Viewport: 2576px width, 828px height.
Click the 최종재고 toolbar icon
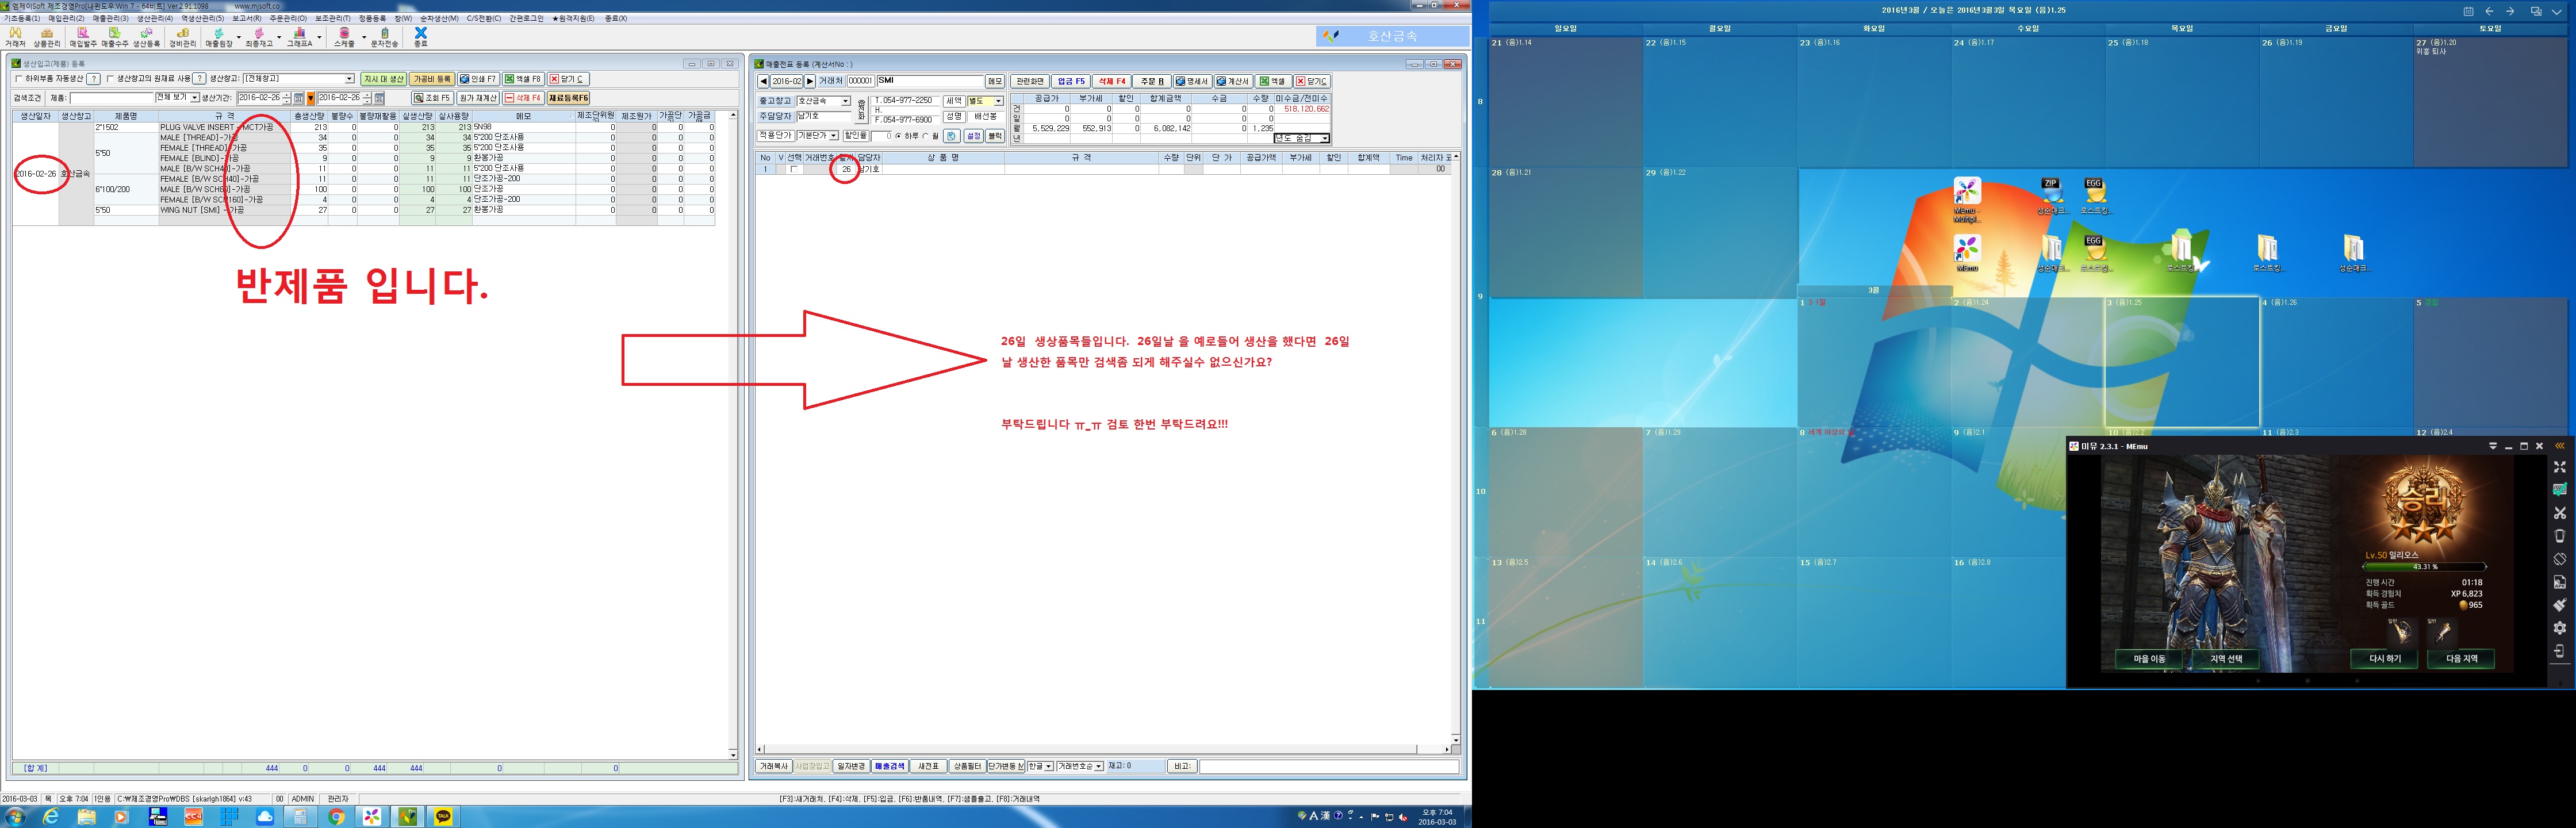click(258, 37)
